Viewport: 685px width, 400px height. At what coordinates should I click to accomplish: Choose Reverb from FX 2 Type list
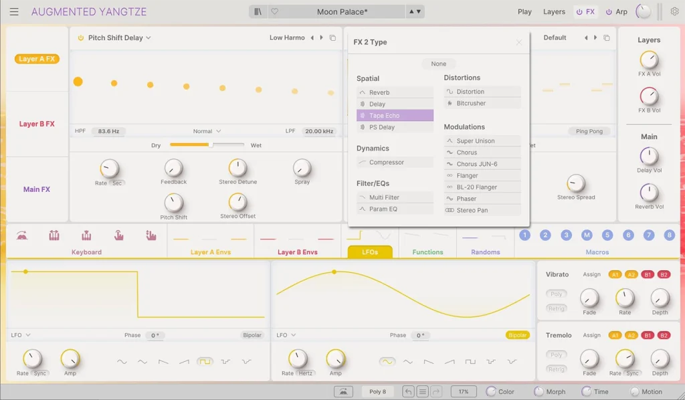tap(395, 92)
